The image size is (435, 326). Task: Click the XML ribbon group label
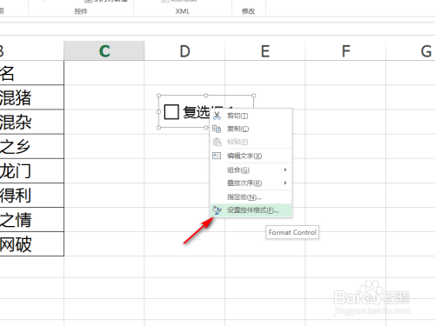pos(183,11)
